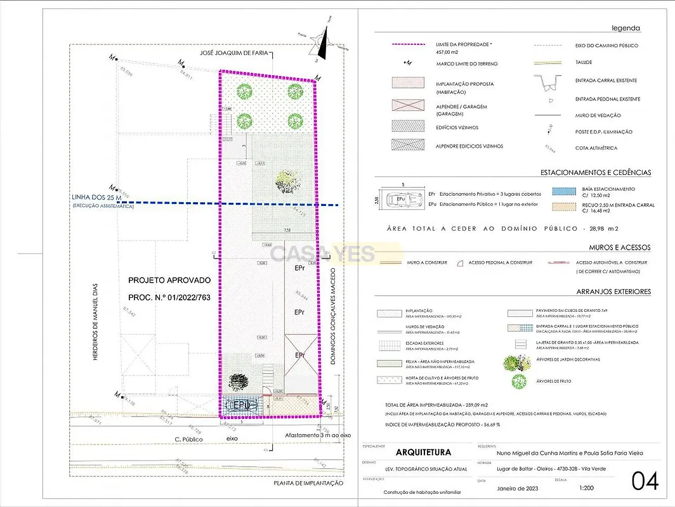Click the "MUROS E ACESSOS" heading

tap(620, 247)
